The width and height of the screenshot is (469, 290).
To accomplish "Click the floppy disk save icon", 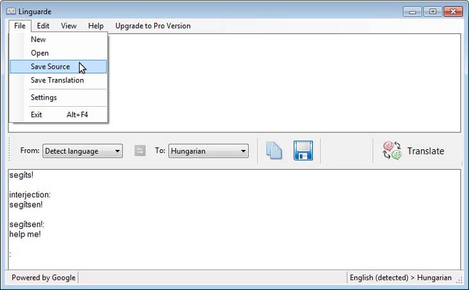I will (x=303, y=150).
